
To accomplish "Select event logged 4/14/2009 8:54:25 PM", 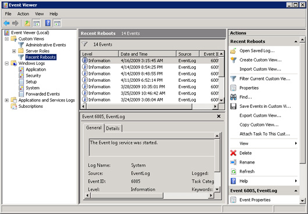I will tap(150, 67).
